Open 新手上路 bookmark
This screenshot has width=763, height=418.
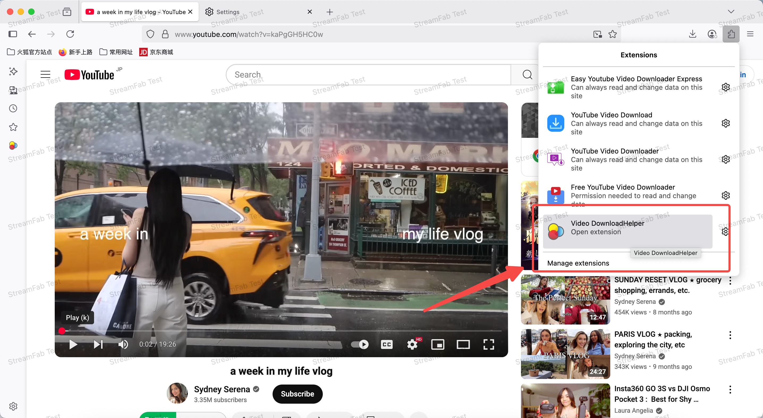click(75, 52)
